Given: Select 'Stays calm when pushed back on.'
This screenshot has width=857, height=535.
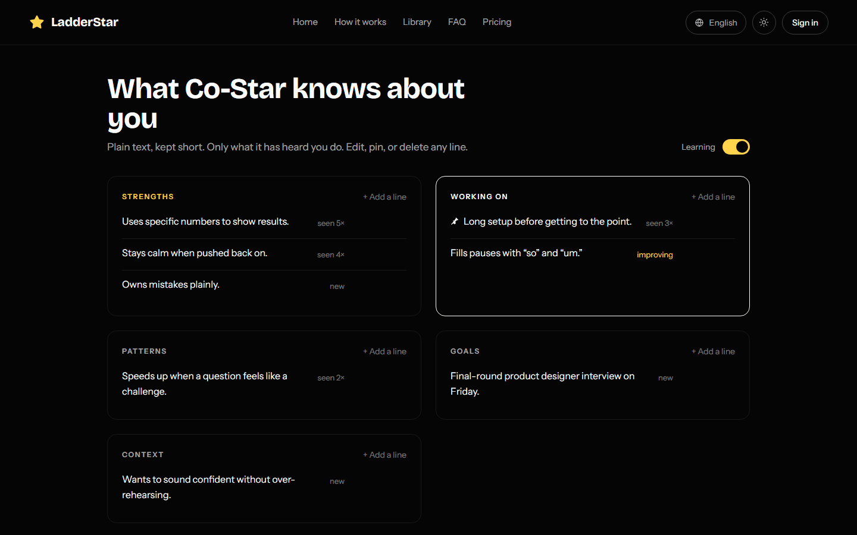Looking at the screenshot, I should (195, 253).
